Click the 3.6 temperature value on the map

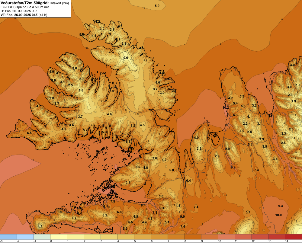click(x=155, y=158)
